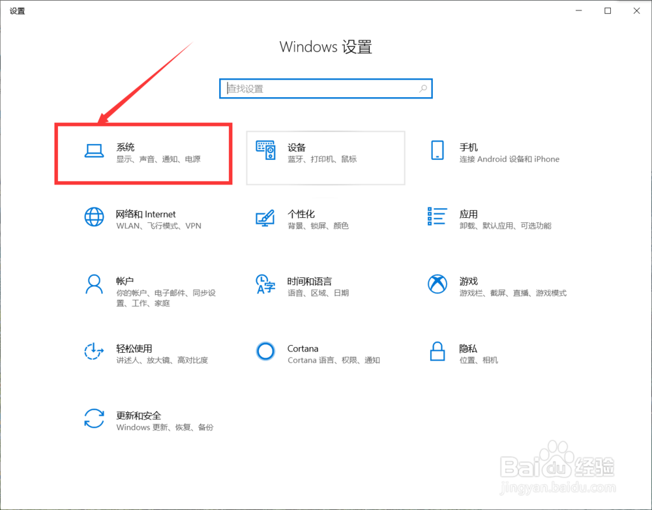The height and width of the screenshot is (510, 652).
Task: Select the Cortana title
Action: 303,348
